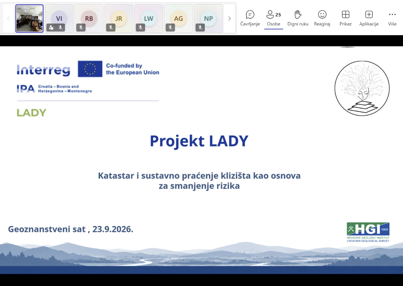Click muted microphone icon on LW tile
This screenshot has width=403, height=286.
tap(140, 28)
